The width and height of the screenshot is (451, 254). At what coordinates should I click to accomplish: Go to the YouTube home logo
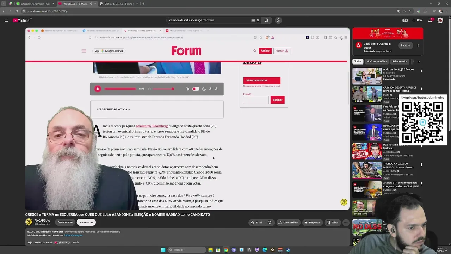pyautogui.click(x=21, y=20)
